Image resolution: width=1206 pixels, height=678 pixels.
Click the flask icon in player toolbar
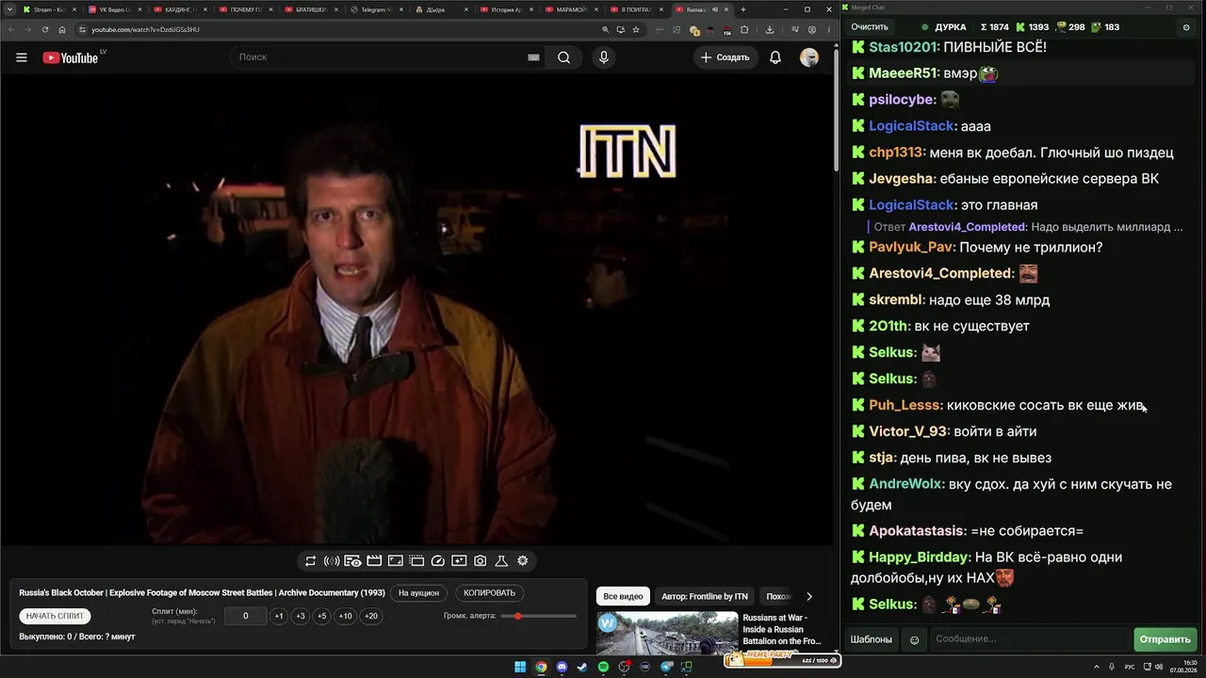click(x=501, y=561)
